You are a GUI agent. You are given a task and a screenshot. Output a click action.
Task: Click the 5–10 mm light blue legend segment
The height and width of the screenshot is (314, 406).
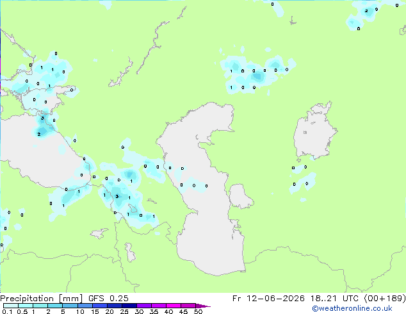[x=70, y=306]
